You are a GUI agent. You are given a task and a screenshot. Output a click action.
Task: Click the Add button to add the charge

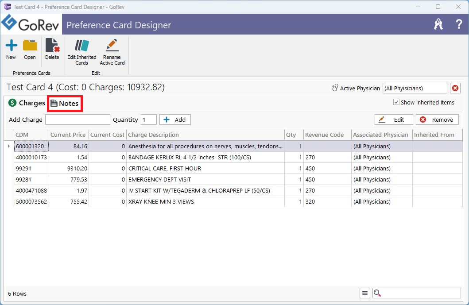175,120
